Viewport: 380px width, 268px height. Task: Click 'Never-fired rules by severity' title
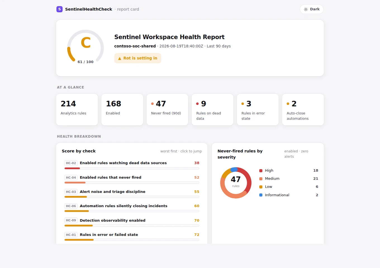click(x=240, y=154)
